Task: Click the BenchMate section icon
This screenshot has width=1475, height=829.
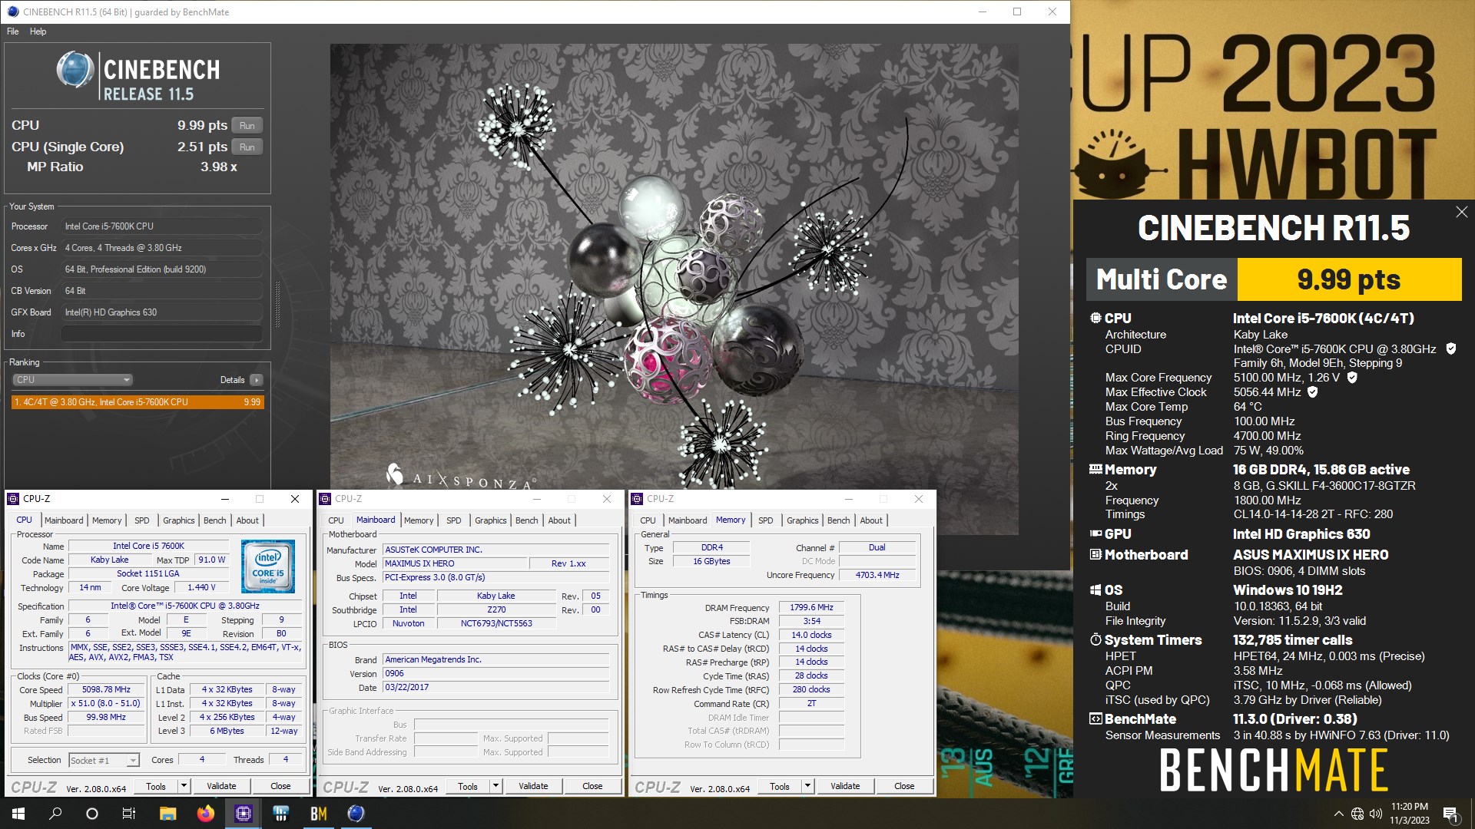Action: (1095, 718)
